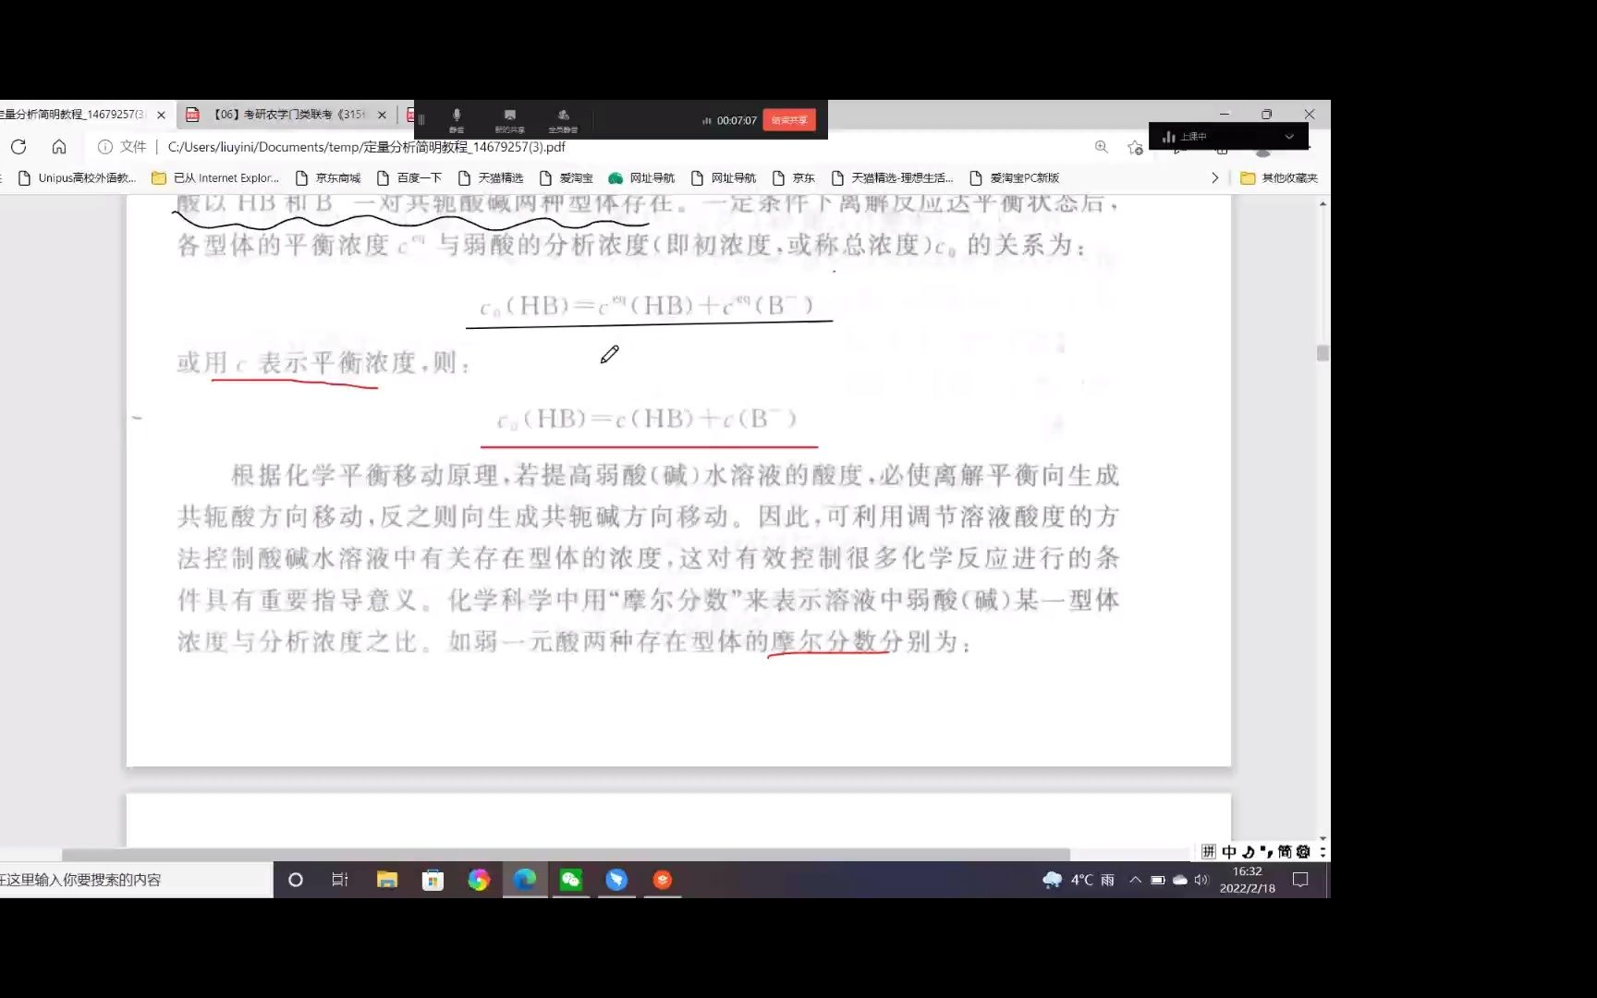Screen dimensions: 1597x998
Task: Mute your microphone with the 静音 control
Action: coord(457,119)
